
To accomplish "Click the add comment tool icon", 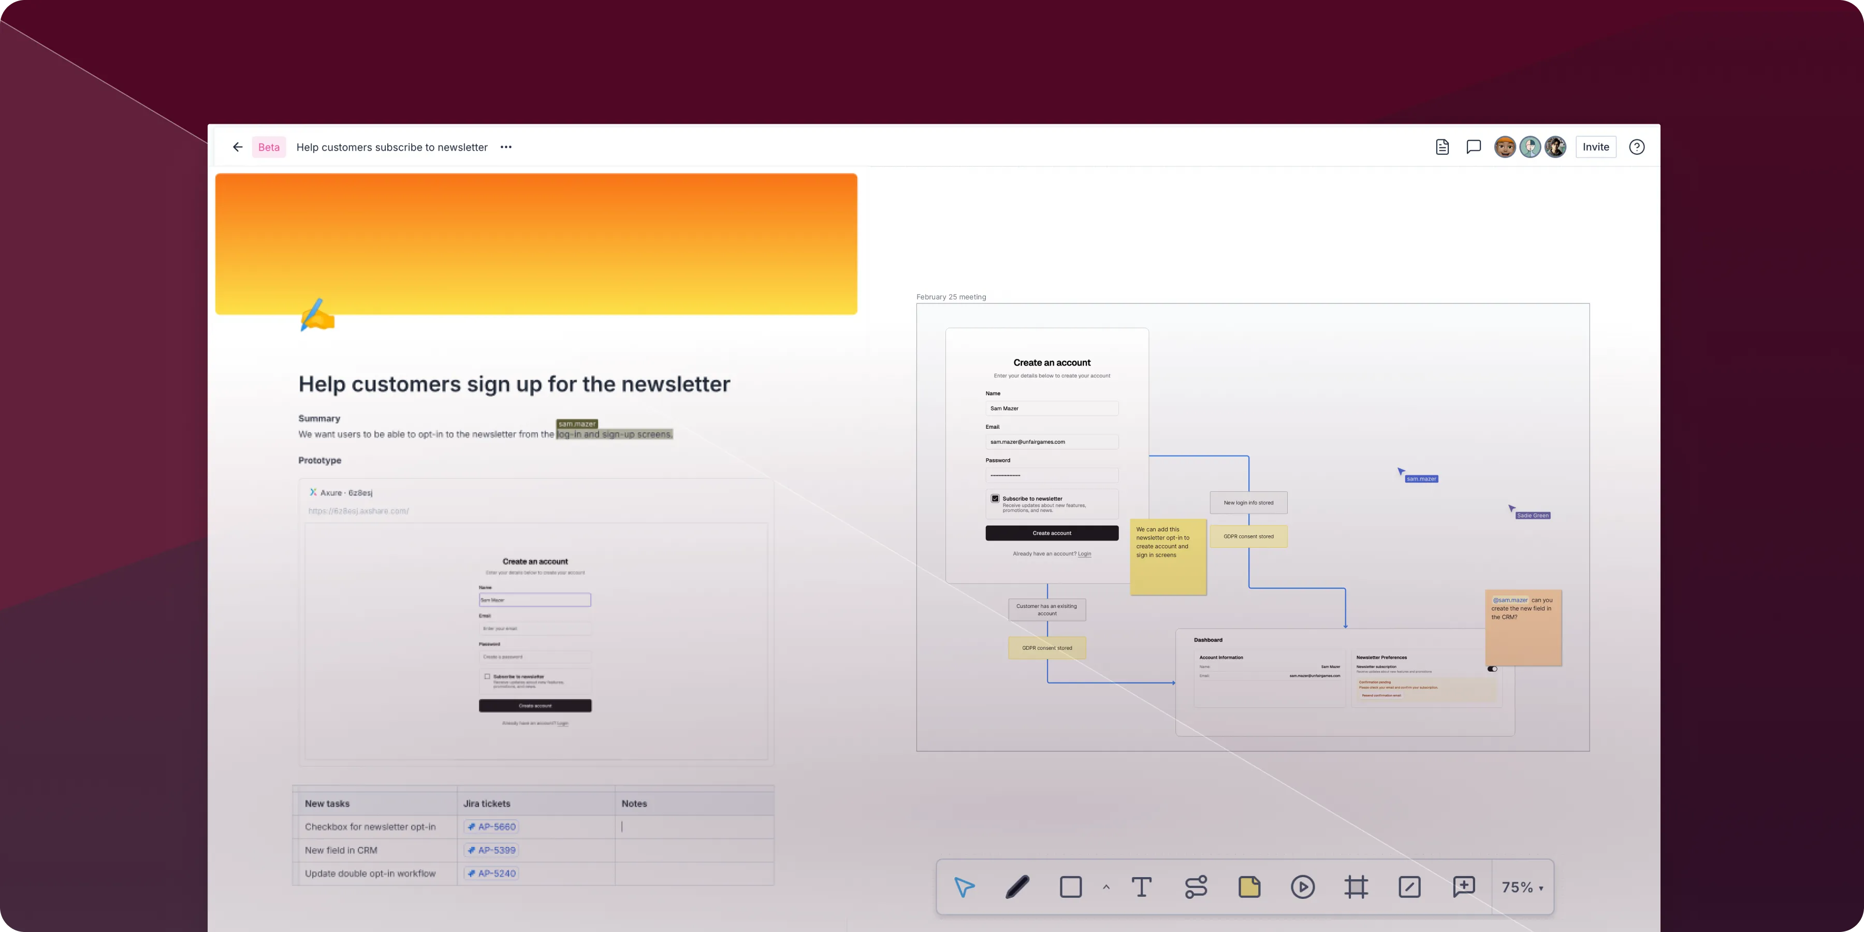I will click(1463, 887).
